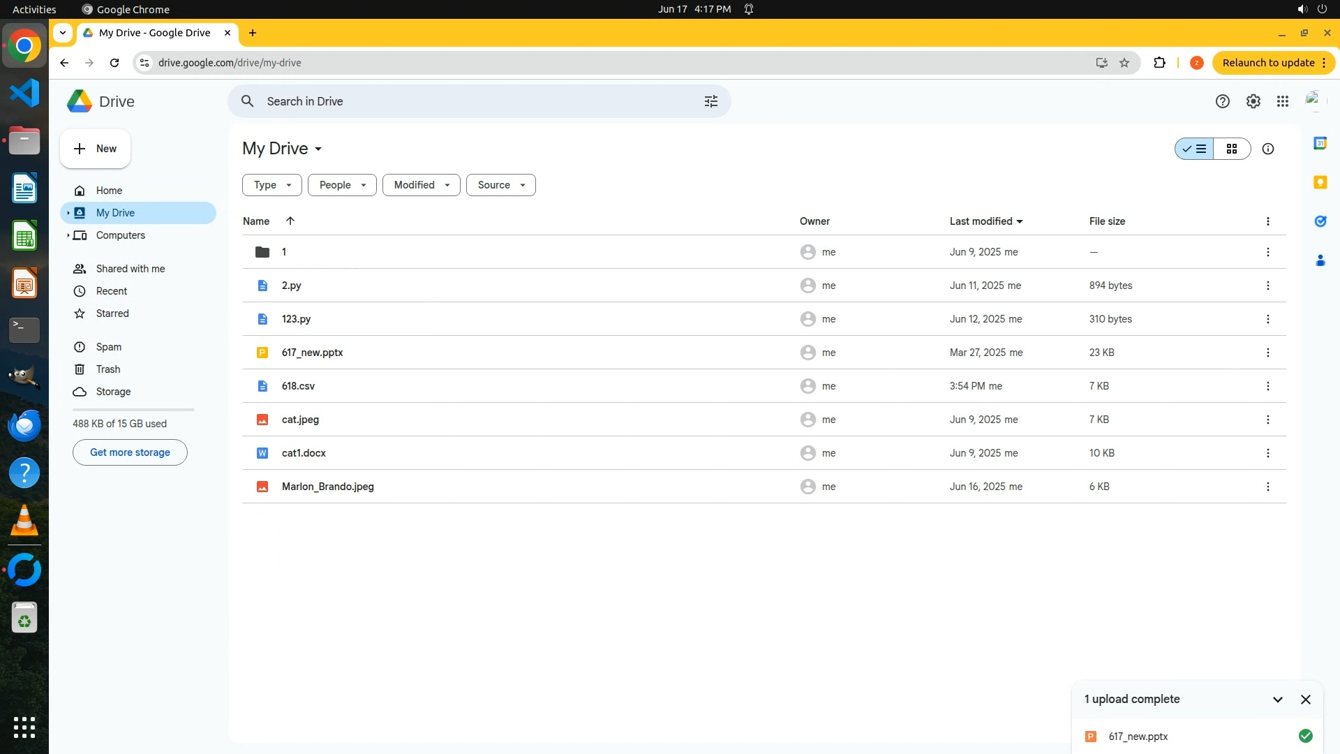Open the Type filter dropdown
Image resolution: width=1340 pixels, height=754 pixels.
point(271,185)
